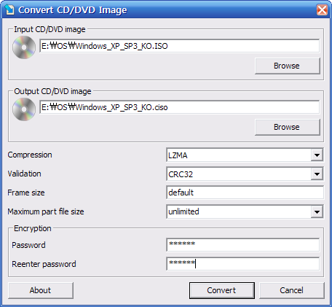The width and height of the screenshot is (332, 307).
Task: Select the CRC32 validation combo box
Action: (x=245, y=174)
